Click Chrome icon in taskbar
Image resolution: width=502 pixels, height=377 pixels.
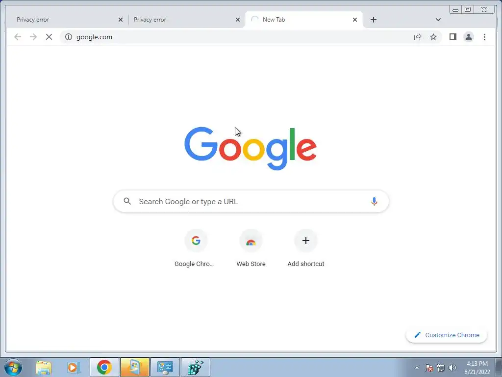coord(104,367)
